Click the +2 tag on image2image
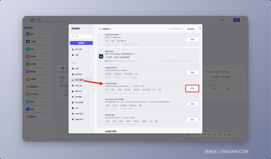271x159 pixels. pyautogui.click(x=154, y=90)
